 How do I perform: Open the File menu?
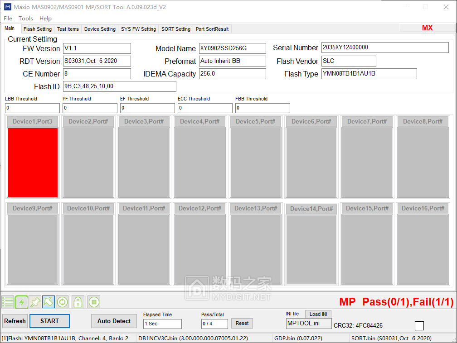8,19
